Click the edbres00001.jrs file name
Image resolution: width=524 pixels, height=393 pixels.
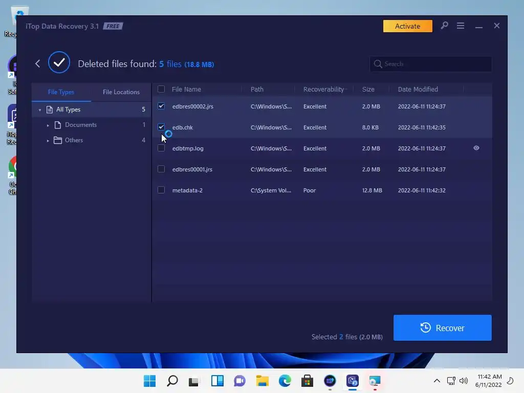[192, 169]
